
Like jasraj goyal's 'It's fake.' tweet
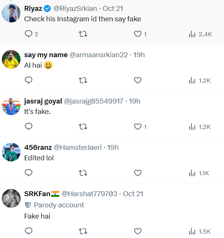coord(138,127)
